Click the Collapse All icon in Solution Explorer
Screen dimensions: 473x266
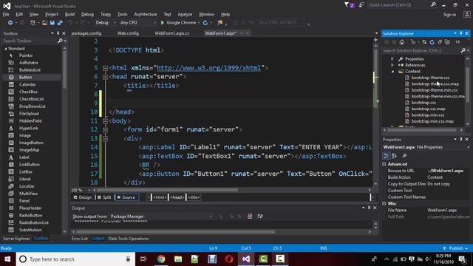[440, 42]
